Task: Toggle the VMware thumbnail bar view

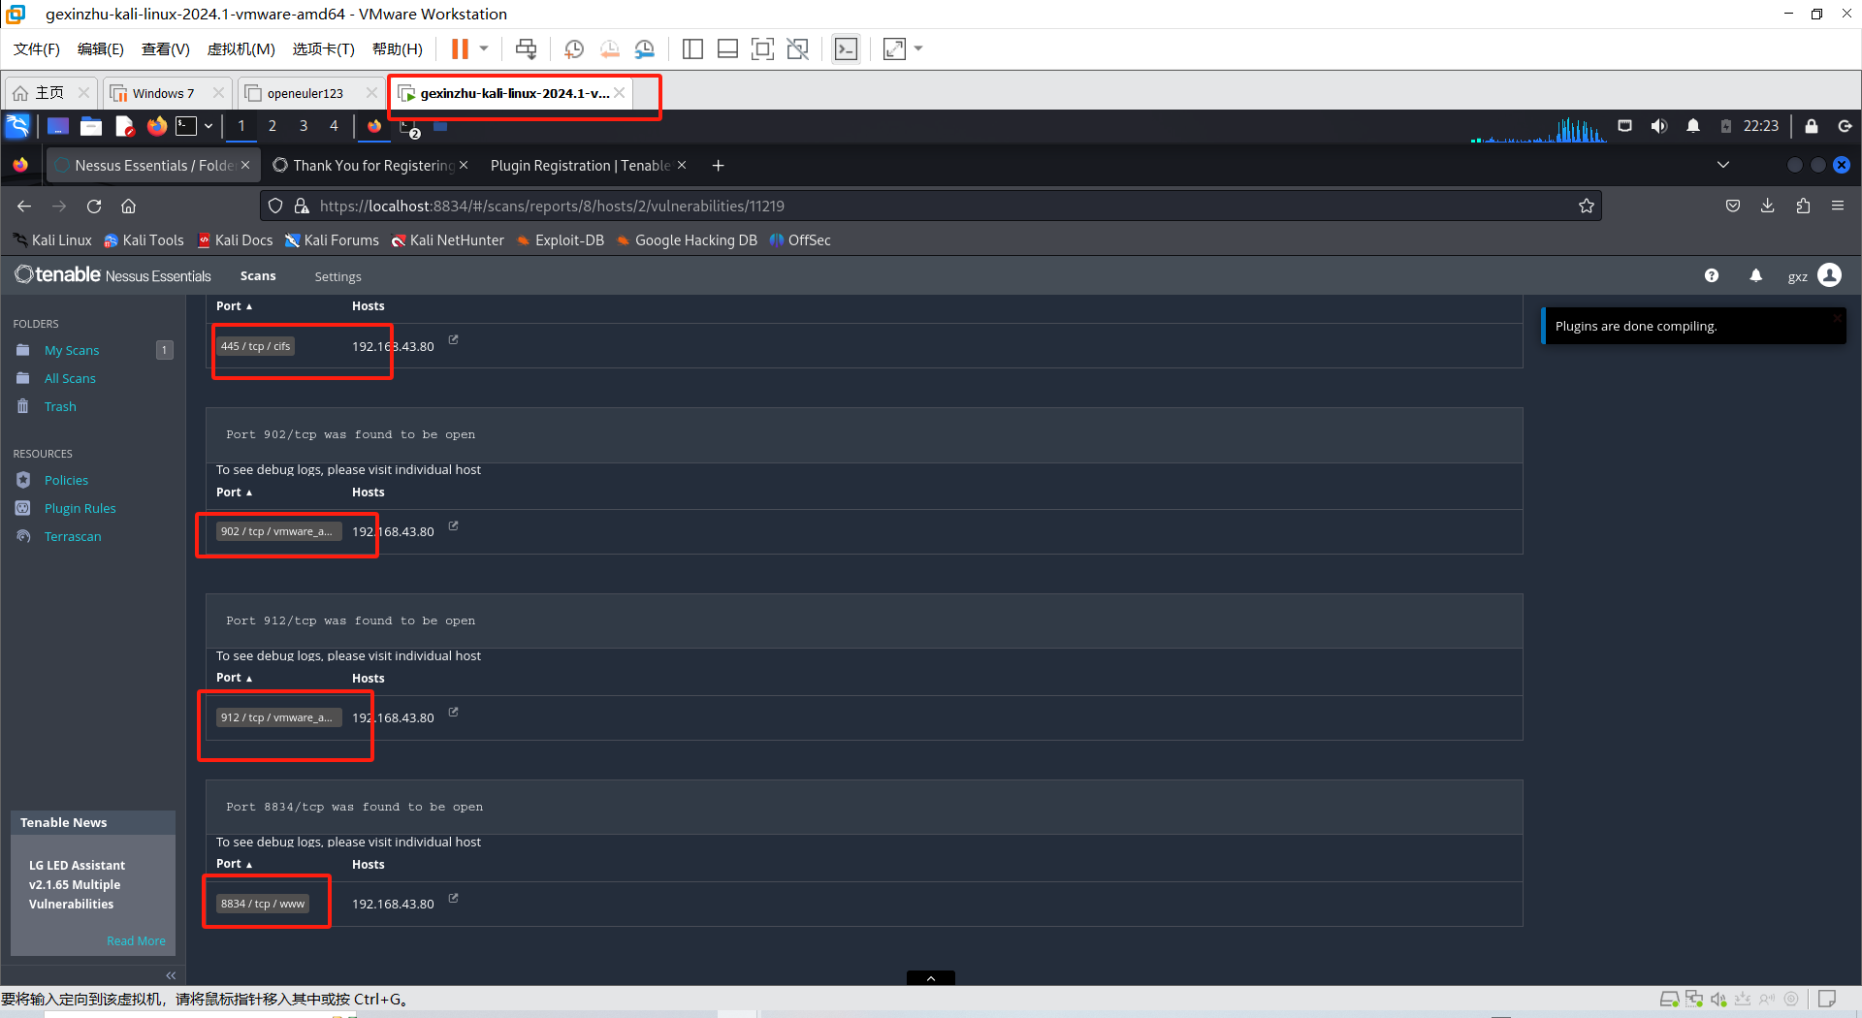Action: [x=727, y=49]
